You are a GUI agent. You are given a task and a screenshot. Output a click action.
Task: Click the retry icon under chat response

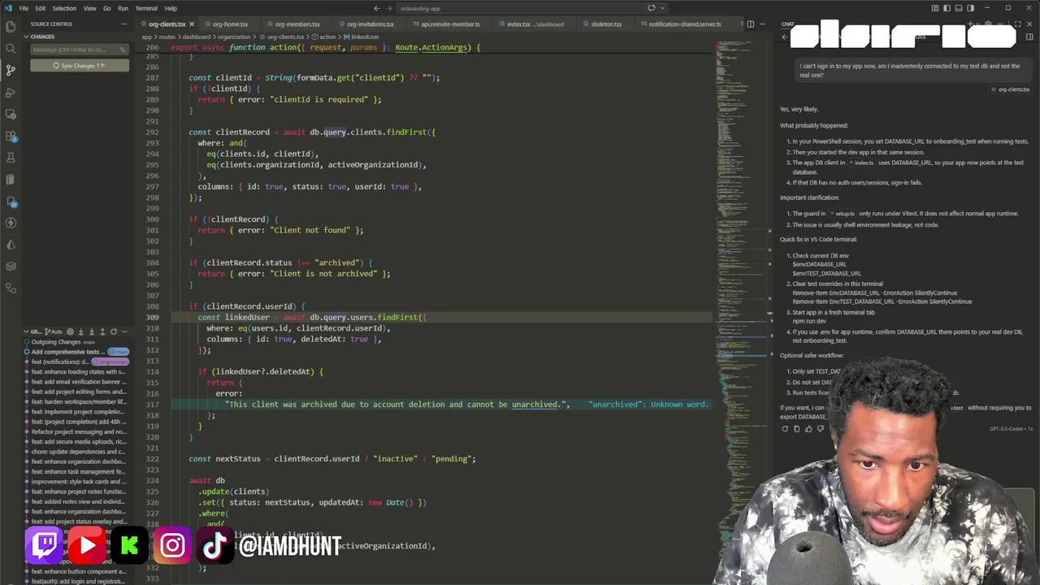[x=785, y=428]
